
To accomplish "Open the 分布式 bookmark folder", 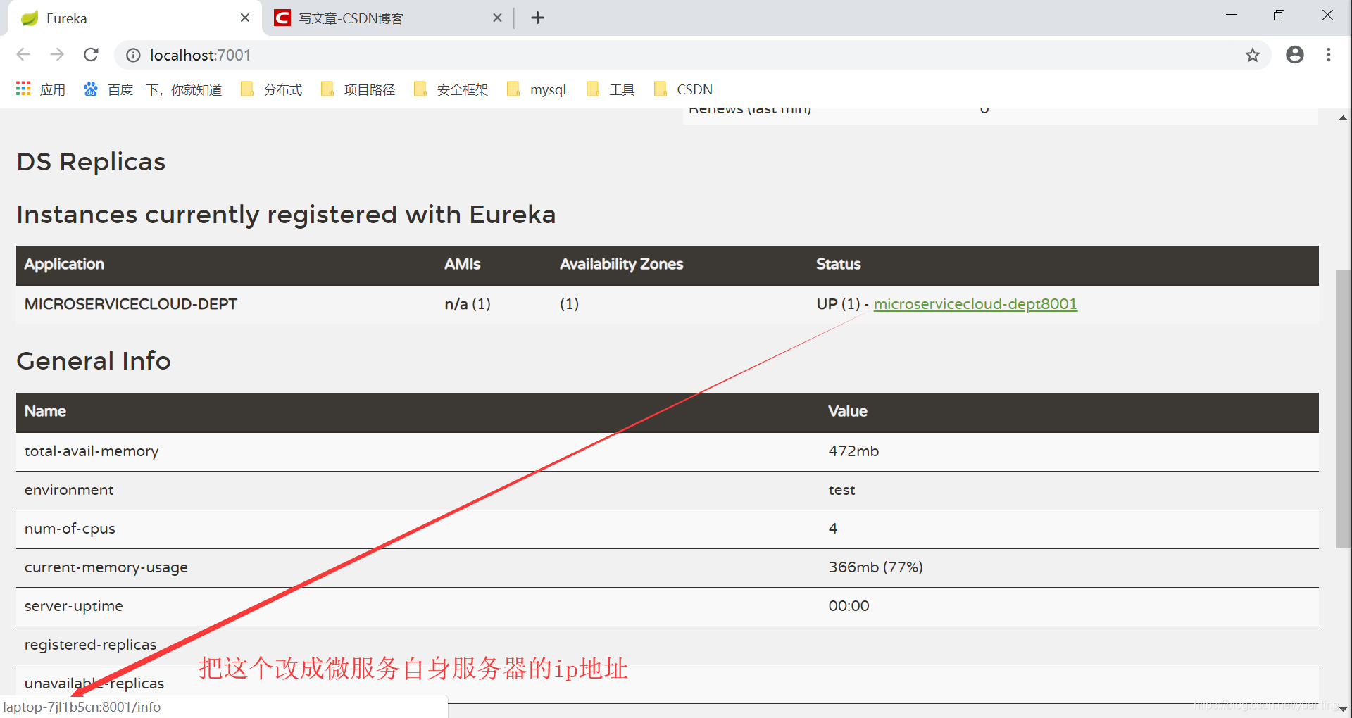I will (x=271, y=89).
